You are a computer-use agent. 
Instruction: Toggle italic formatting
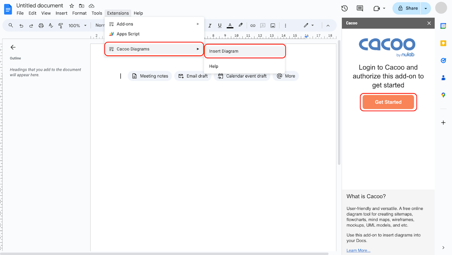point(210,25)
